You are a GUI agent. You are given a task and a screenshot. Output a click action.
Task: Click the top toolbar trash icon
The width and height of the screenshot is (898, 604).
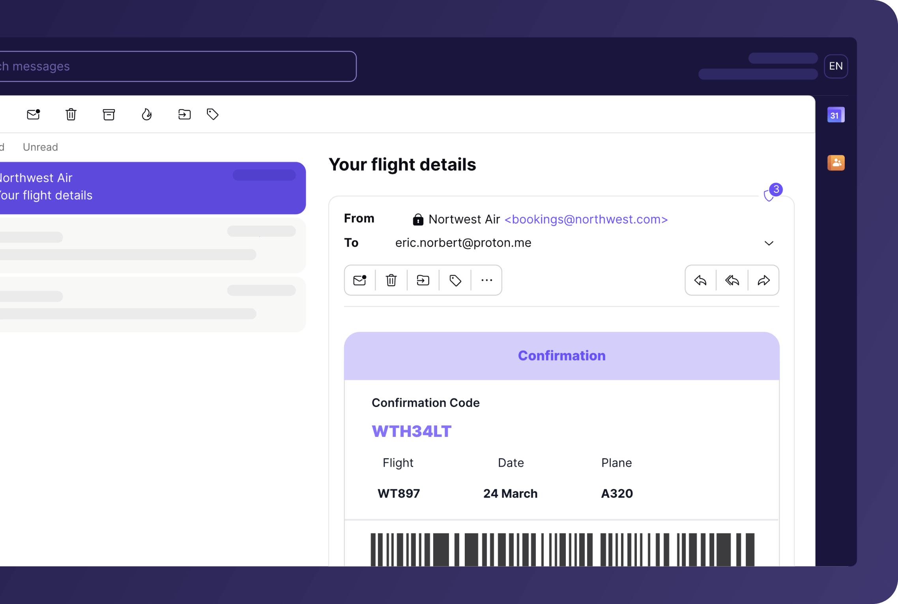click(71, 114)
